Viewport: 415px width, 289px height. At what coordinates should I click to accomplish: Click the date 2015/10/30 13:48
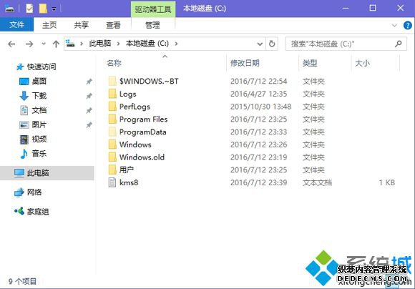260,107
